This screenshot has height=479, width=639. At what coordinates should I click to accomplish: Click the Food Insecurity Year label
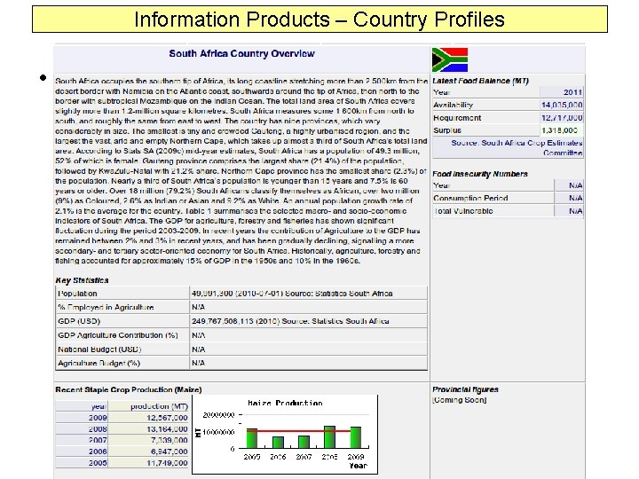(441, 185)
